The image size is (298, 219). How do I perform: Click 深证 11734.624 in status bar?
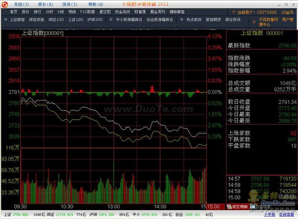[60, 215]
